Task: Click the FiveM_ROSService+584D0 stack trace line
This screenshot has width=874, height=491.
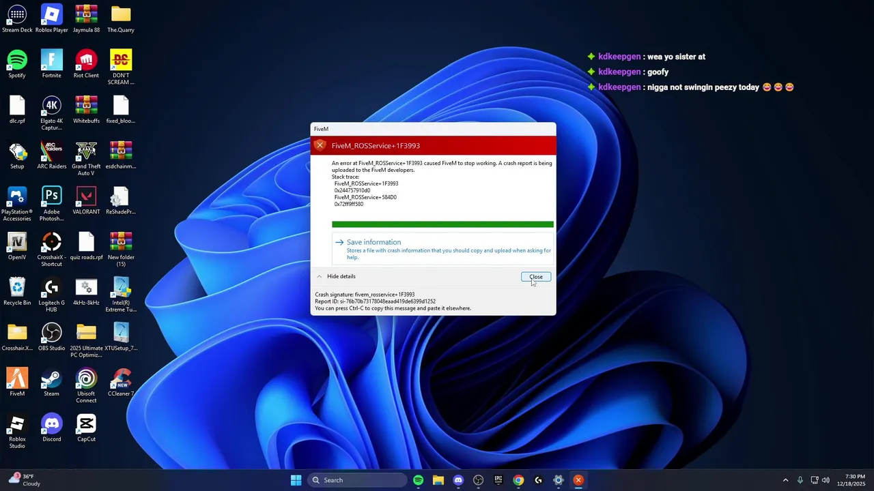Action: pyautogui.click(x=365, y=197)
